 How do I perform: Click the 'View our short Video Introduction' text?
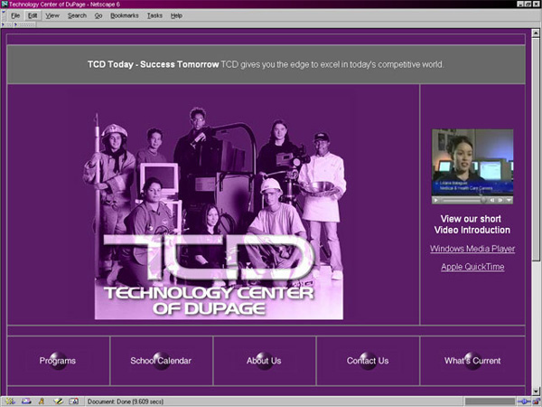tap(472, 224)
